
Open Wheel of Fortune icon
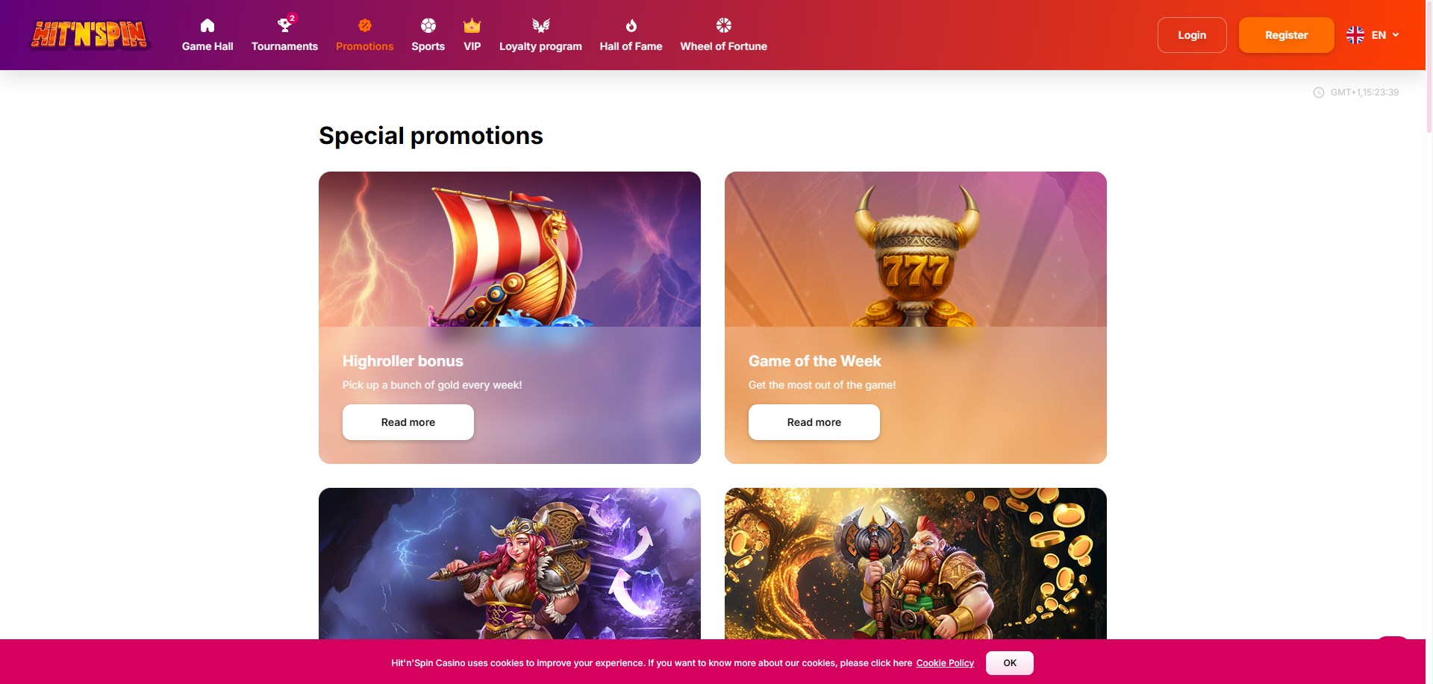[x=723, y=25]
